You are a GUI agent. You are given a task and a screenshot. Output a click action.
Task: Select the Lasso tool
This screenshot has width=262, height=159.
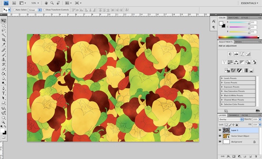coord(3,31)
